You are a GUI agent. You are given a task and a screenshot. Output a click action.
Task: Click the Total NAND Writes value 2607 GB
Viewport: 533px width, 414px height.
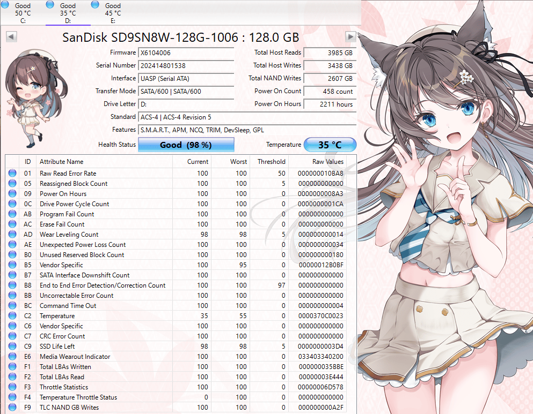click(330, 79)
